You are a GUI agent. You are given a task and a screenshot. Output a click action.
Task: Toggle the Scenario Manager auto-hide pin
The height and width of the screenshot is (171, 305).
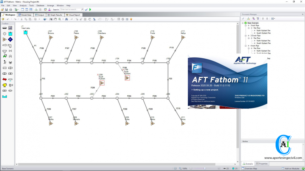pyautogui.click(x=302, y=14)
